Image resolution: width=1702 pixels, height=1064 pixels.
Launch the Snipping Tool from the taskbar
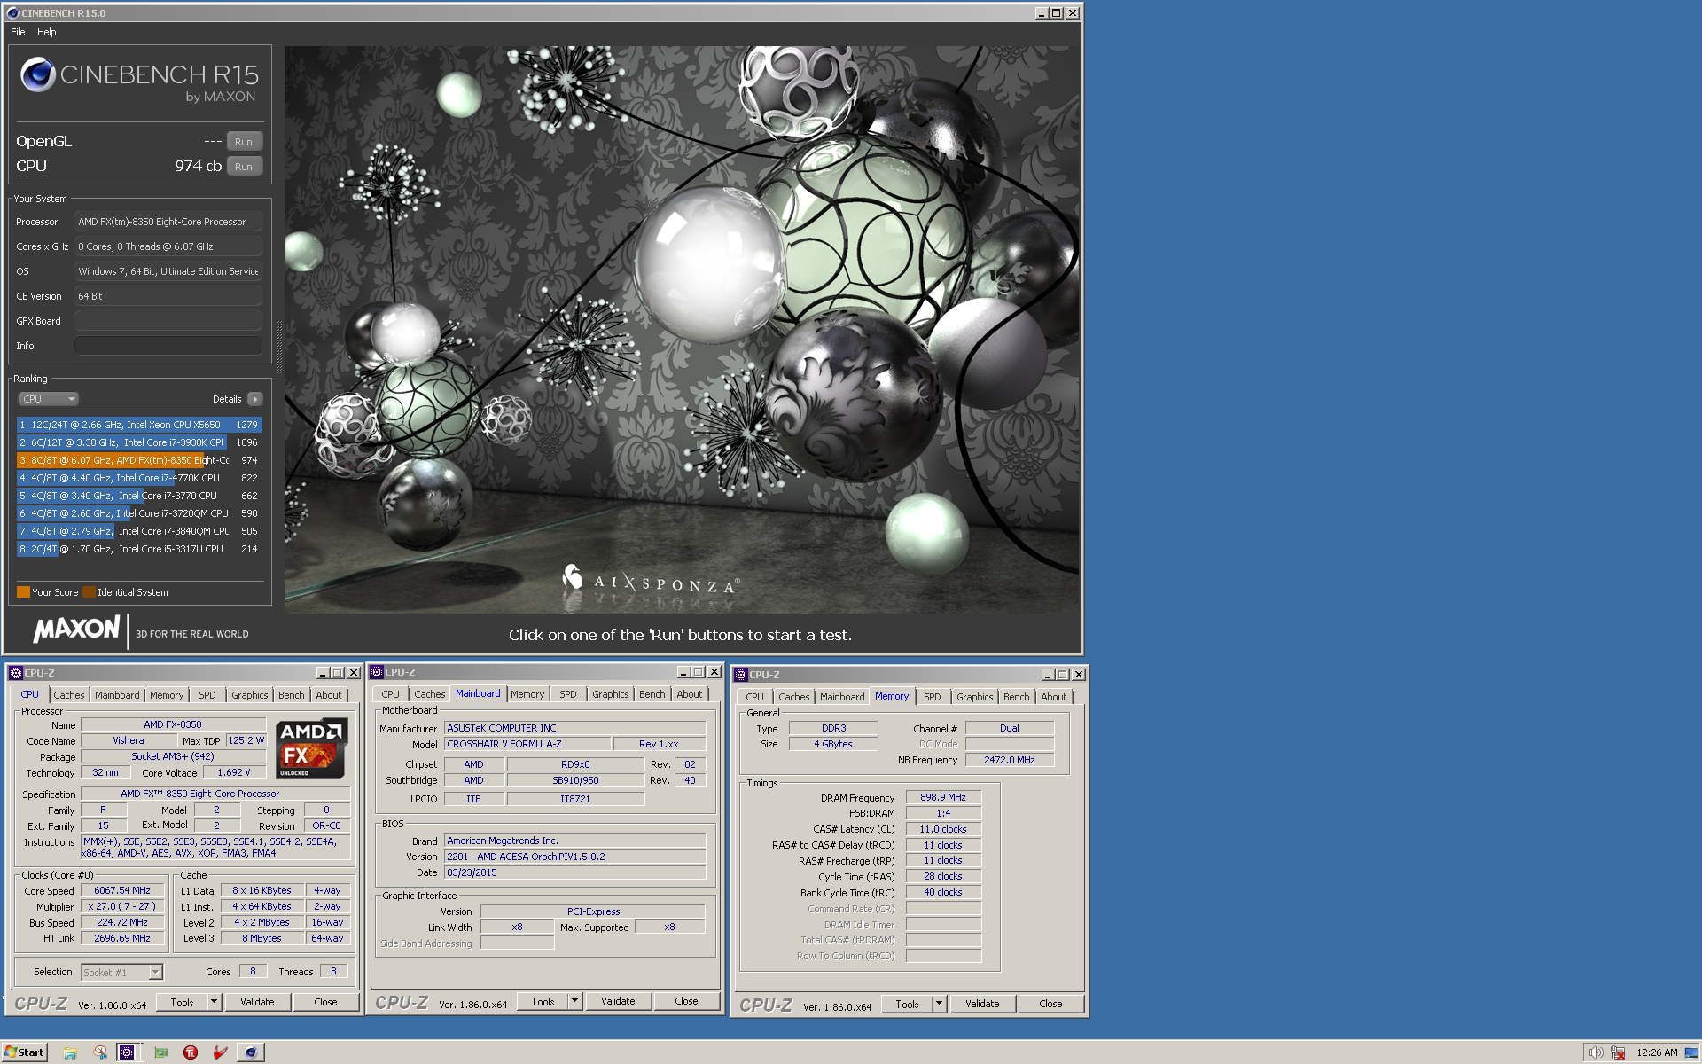(x=100, y=1052)
